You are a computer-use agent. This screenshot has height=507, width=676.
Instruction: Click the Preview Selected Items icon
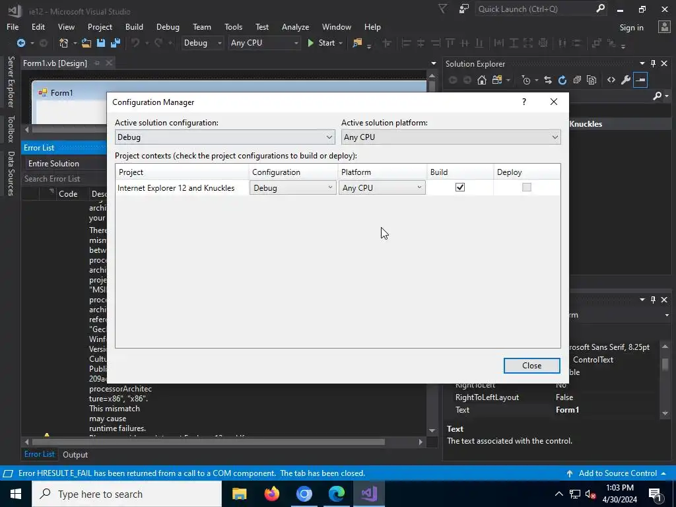click(x=640, y=80)
